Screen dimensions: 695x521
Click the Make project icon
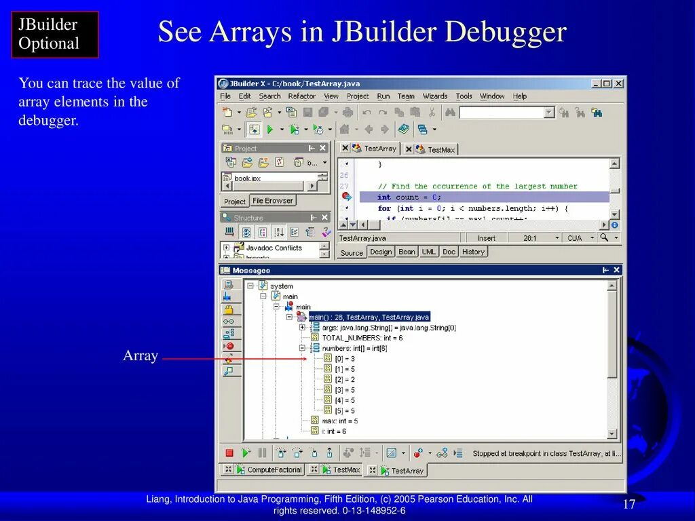(227, 130)
